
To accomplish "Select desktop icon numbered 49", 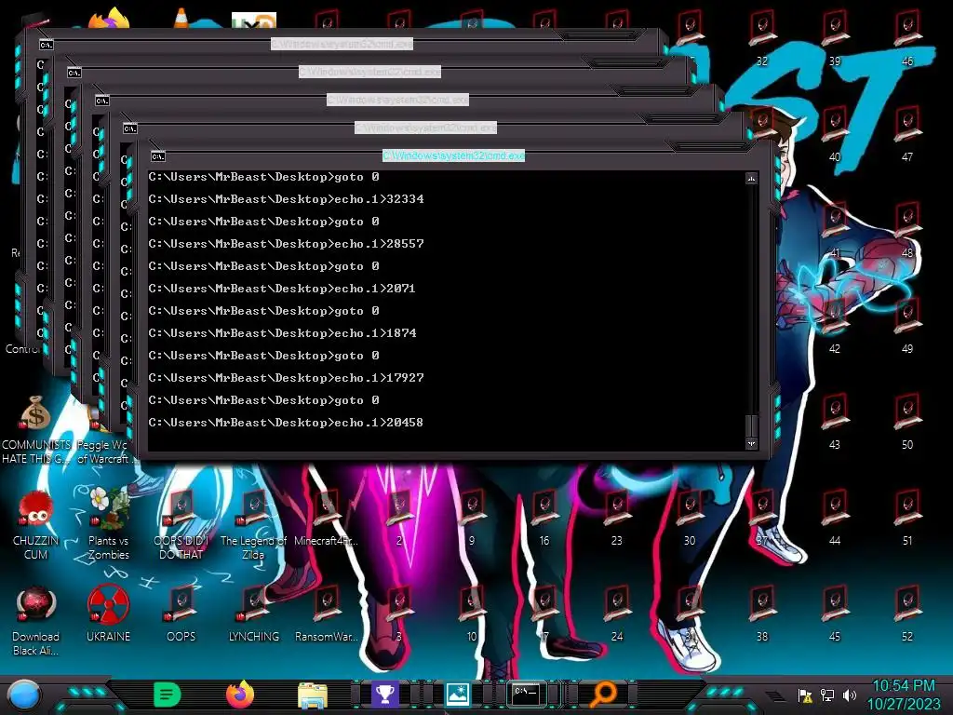I will (x=907, y=326).
